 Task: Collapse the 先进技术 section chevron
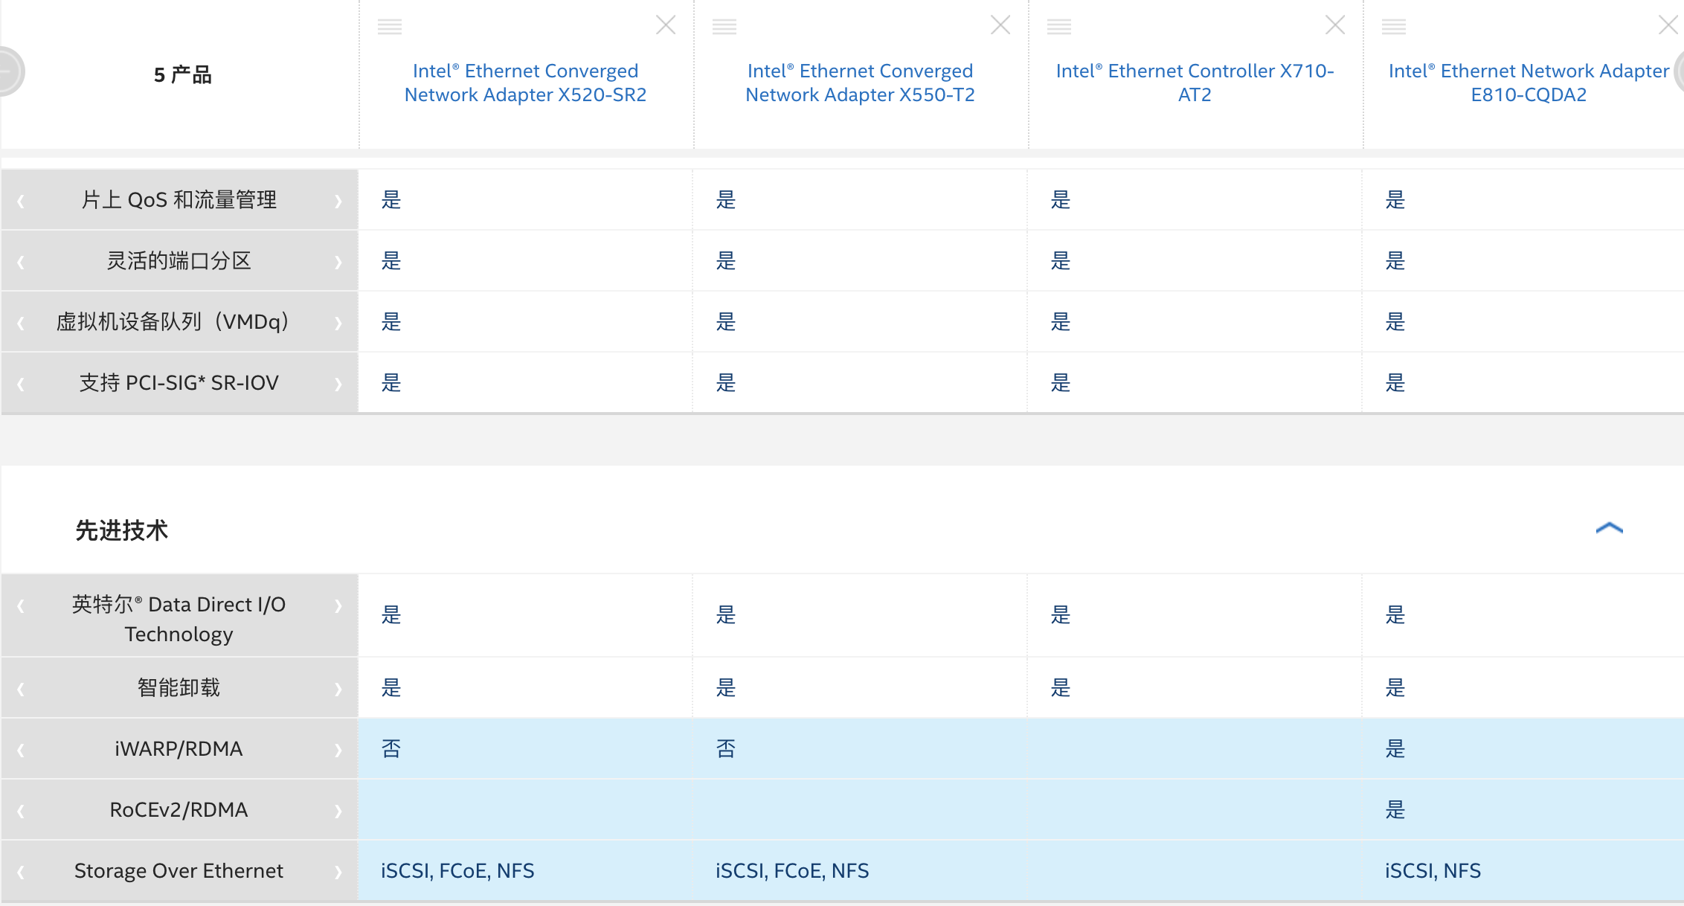(x=1609, y=528)
